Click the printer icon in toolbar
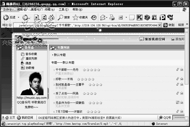The image size is (190, 127). tap(112, 18)
